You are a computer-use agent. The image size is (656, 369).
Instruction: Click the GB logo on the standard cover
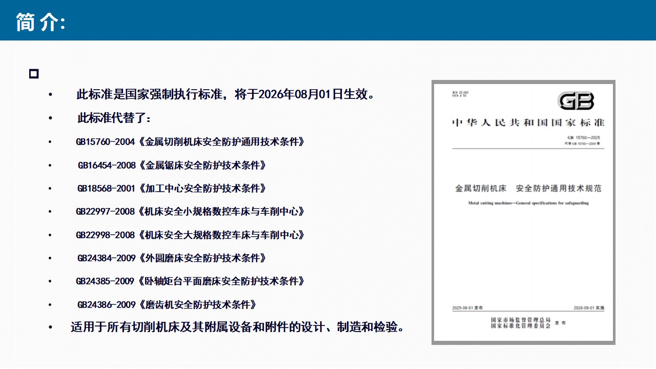pyautogui.click(x=577, y=101)
